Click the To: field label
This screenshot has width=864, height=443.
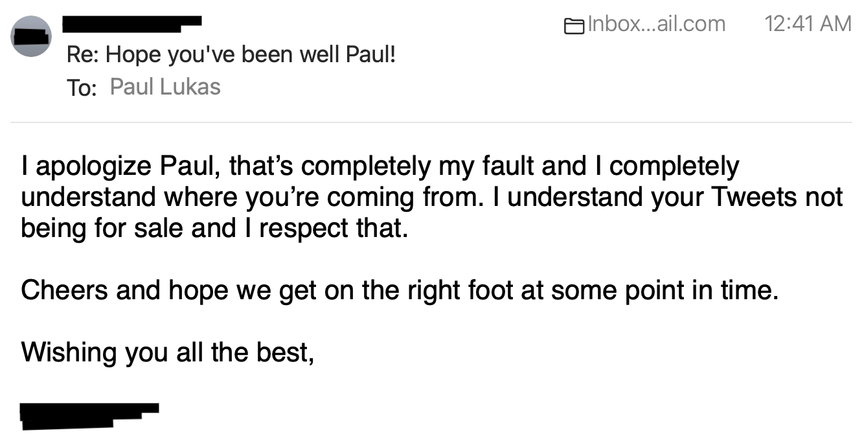pyautogui.click(x=82, y=87)
